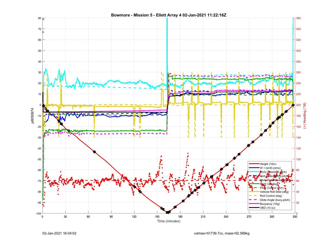Screen dimensions: 326x240
Task: Click the left axis tick label '30'
Action: (x=39, y=72)
